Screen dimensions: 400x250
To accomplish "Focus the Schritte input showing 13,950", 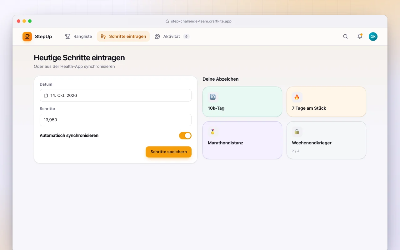I will pos(116,120).
